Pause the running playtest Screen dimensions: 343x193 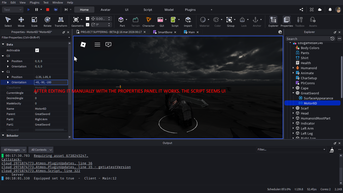tap(37, 10)
